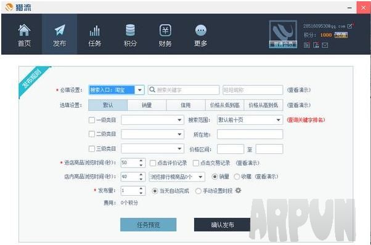Viewport: 371px width, 245px height.
Task: Open 查看演示 link next to 收藏
Action: [266, 177]
